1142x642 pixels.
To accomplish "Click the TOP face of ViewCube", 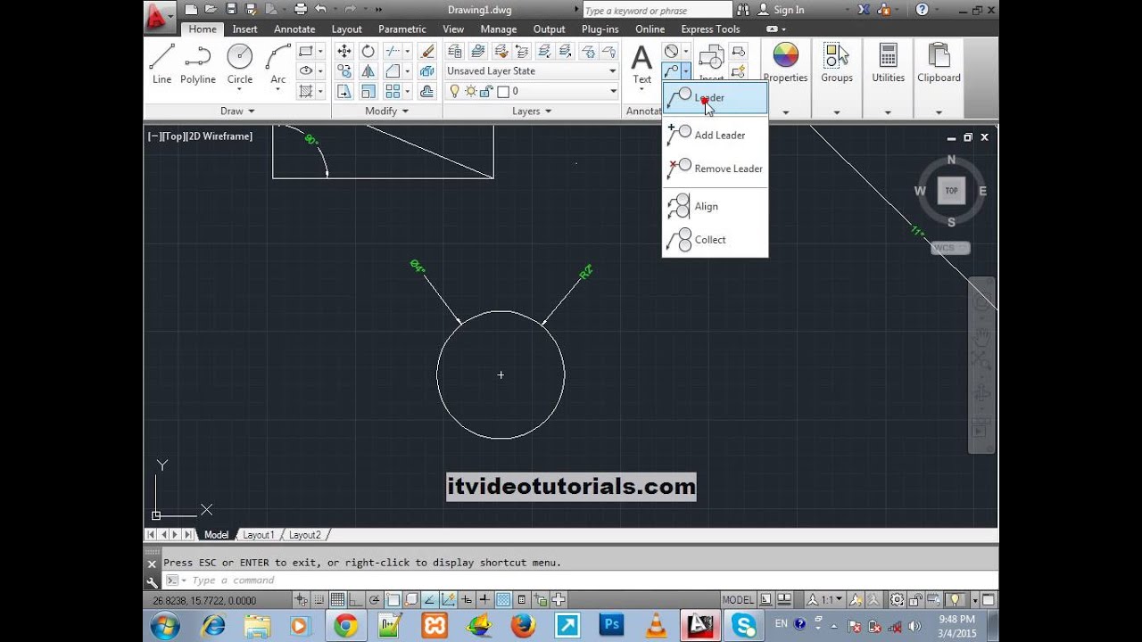I will tap(951, 191).
